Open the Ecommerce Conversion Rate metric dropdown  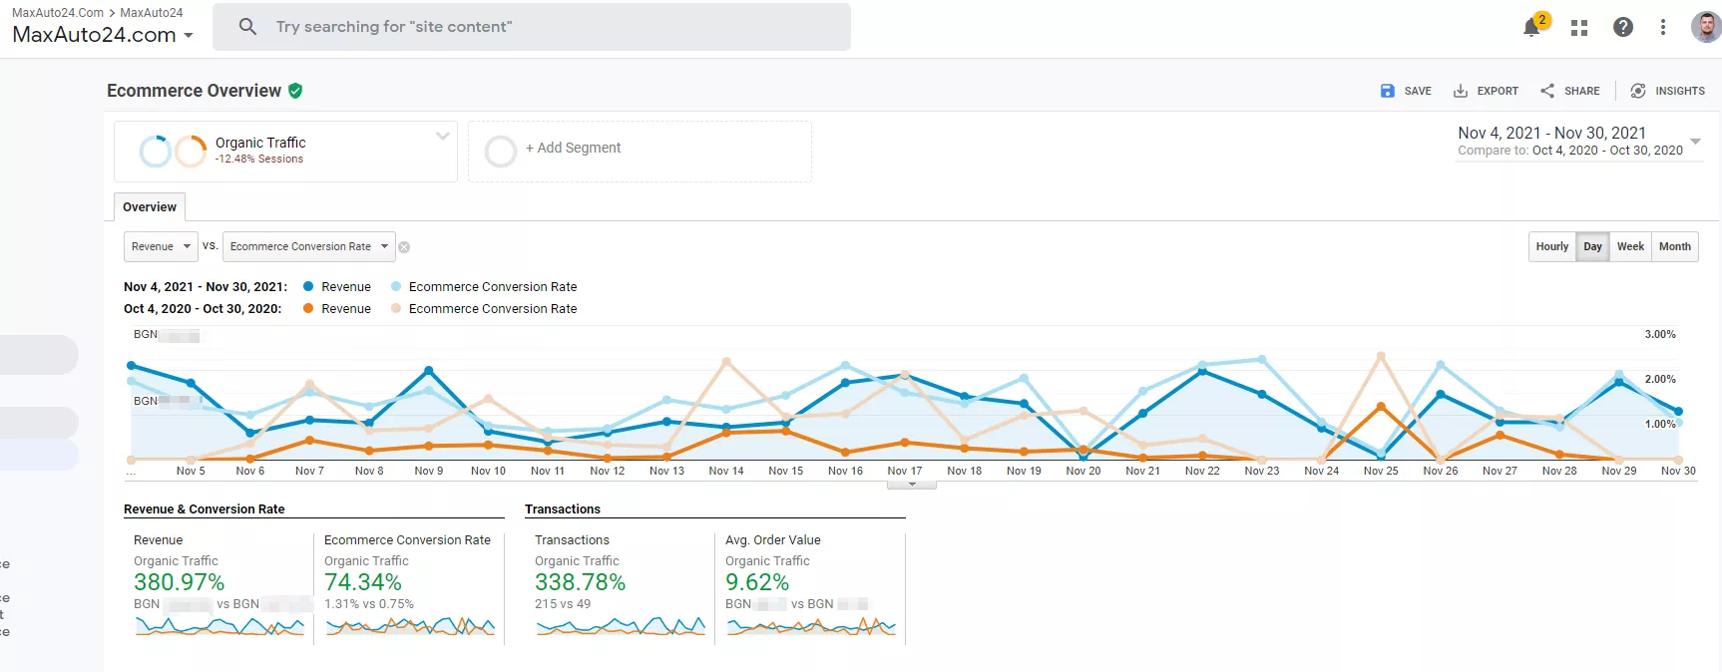coord(308,246)
